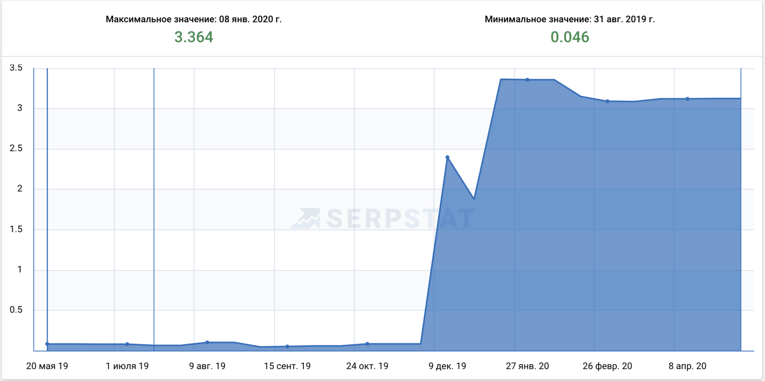
Task: Click the x-axis label '8 апр. 20'
Action: pyautogui.click(x=688, y=366)
